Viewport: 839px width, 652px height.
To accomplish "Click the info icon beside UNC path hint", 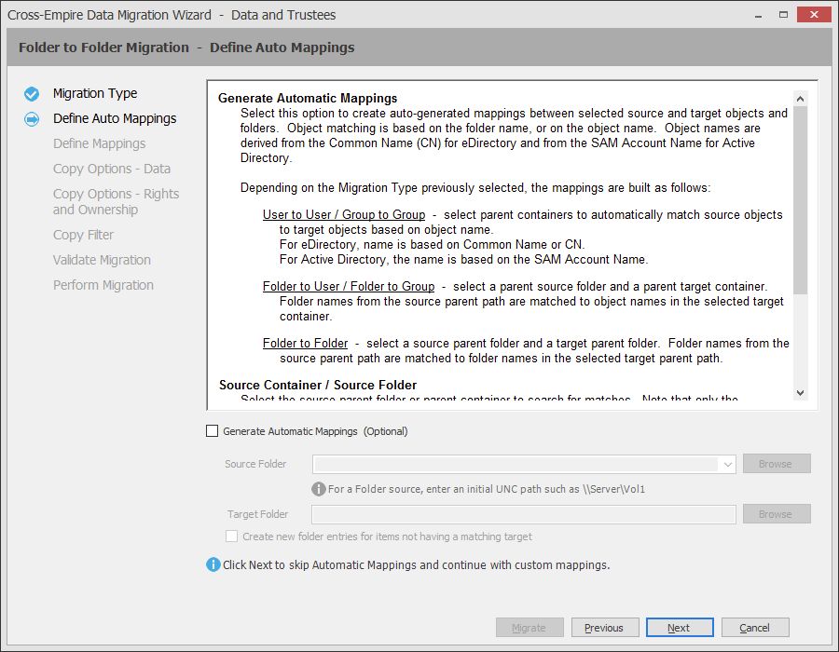I will coord(319,489).
